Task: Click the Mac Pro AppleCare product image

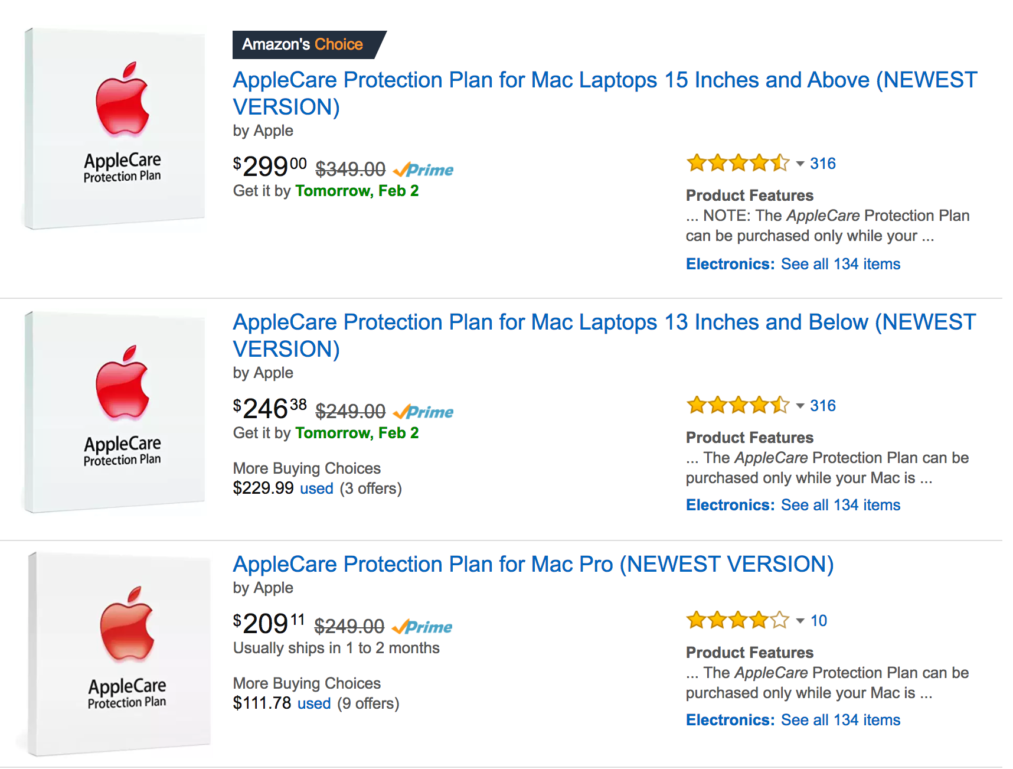Action: (120, 654)
